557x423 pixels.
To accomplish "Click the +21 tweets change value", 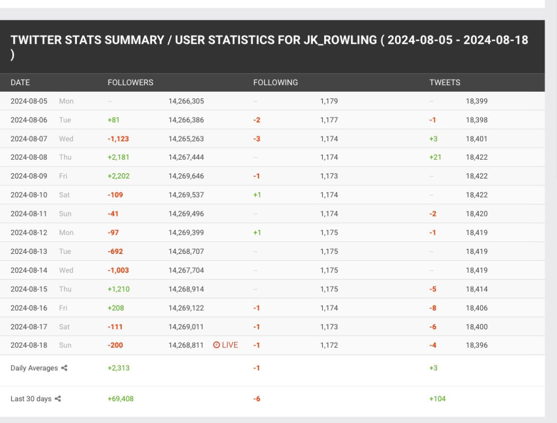I will [435, 157].
